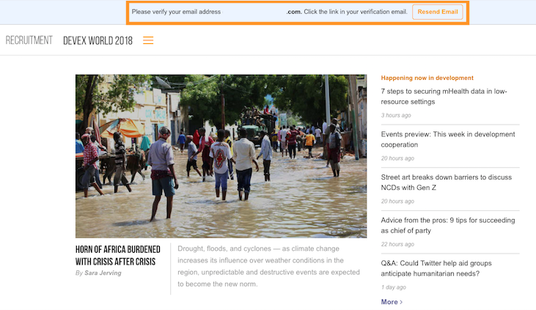536x310 pixels.
Task: Open the Recruitment nav item
Action: [x=29, y=40]
